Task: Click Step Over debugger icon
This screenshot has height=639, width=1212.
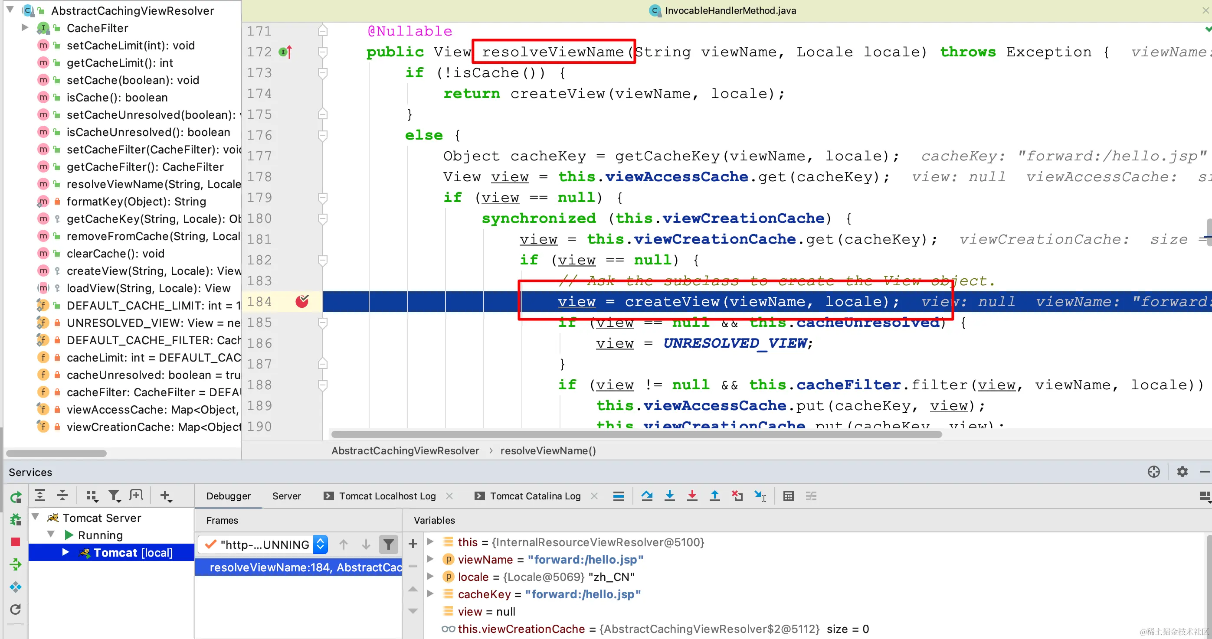Action: coord(647,496)
